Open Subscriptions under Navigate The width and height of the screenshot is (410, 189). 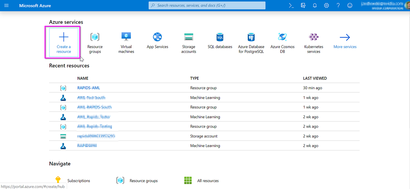point(79,181)
